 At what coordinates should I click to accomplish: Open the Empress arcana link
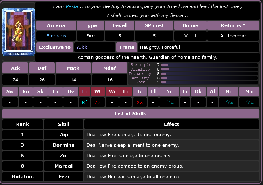[56, 36]
